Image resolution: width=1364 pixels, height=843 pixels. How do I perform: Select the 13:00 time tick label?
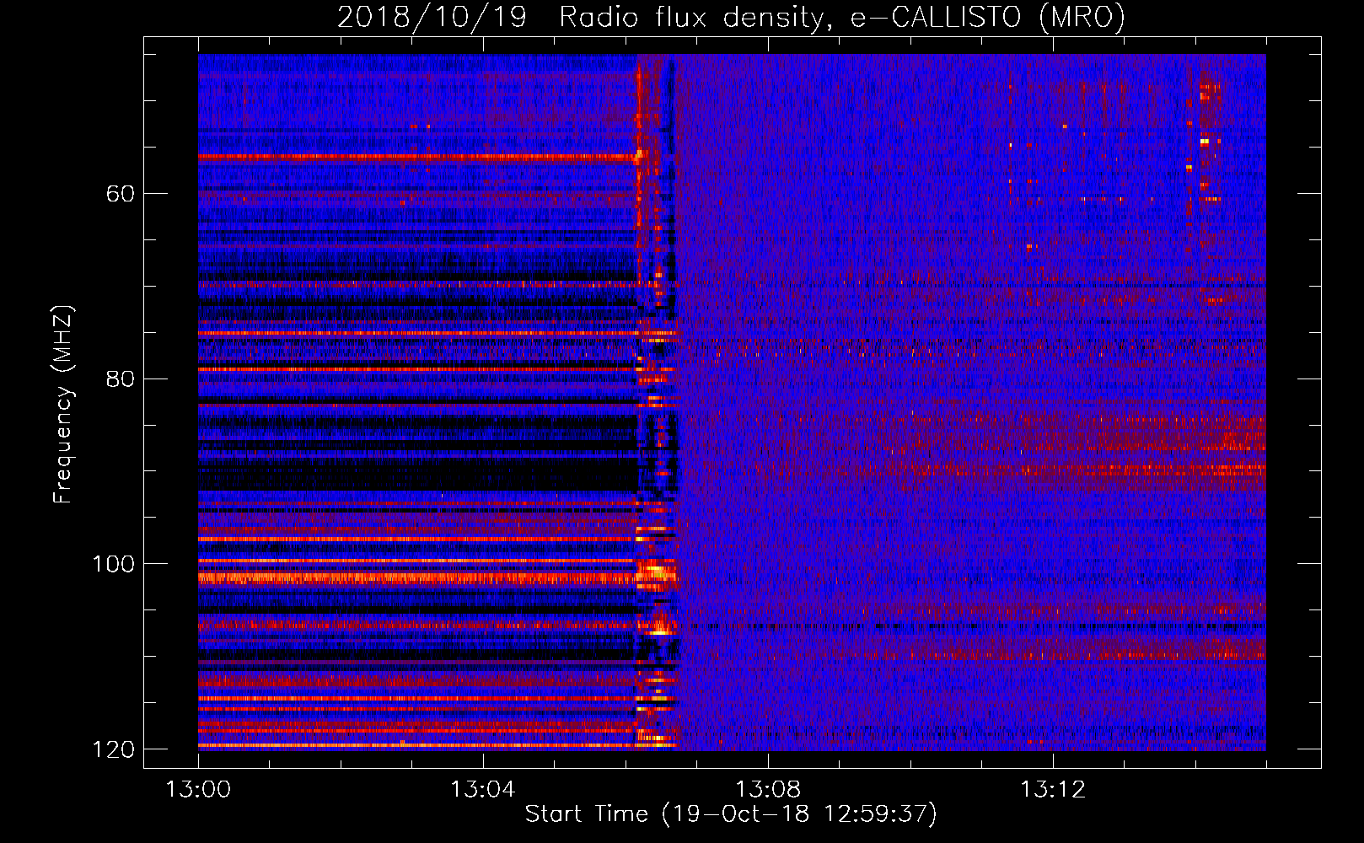tap(198, 790)
